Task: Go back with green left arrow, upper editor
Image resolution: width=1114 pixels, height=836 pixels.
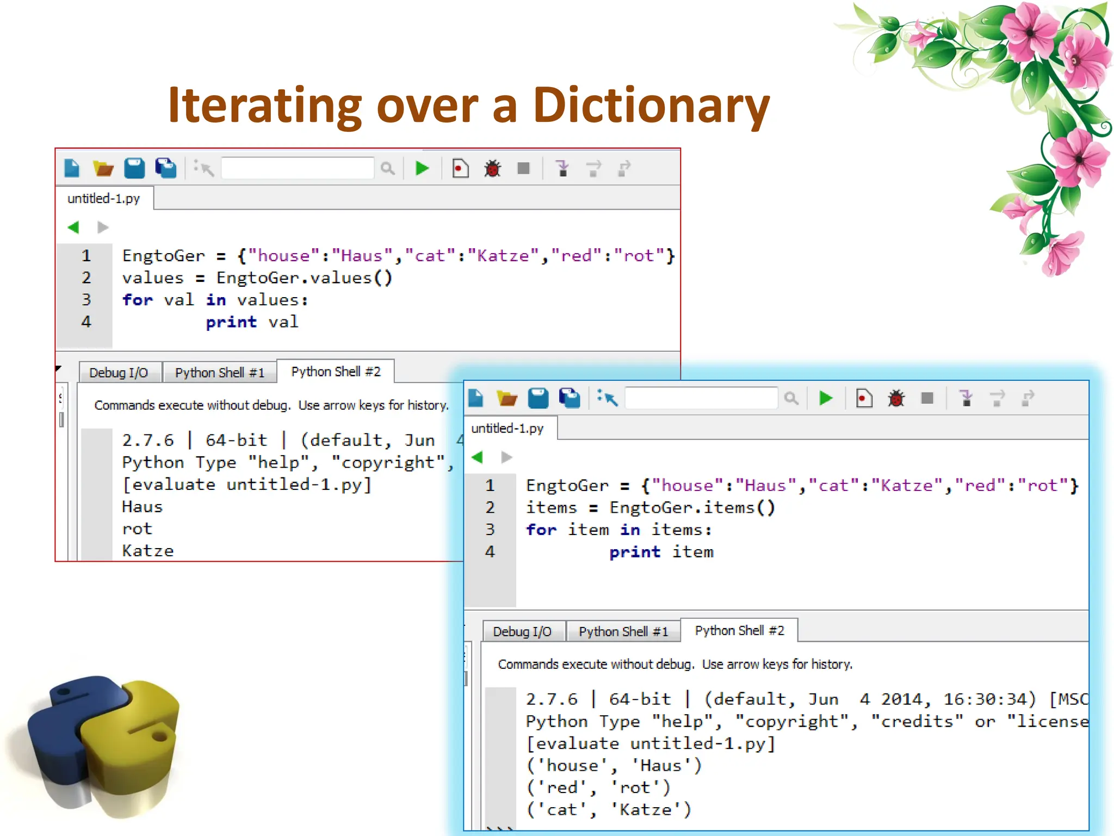Action: tap(73, 227)
